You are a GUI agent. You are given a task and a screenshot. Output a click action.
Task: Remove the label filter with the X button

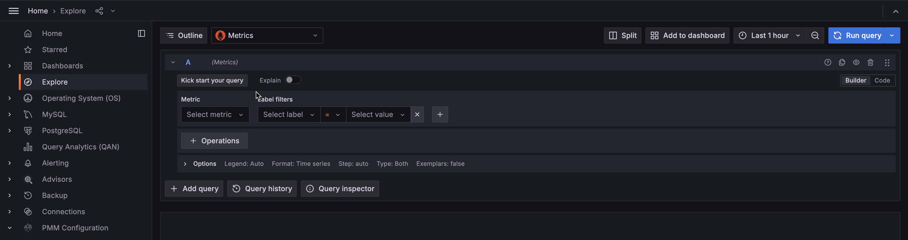(417, 114)
